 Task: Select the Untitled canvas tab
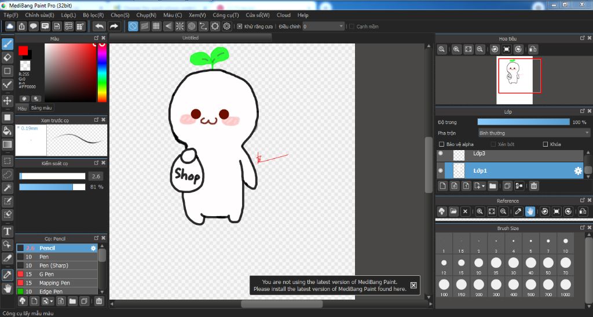pos(190,38)
